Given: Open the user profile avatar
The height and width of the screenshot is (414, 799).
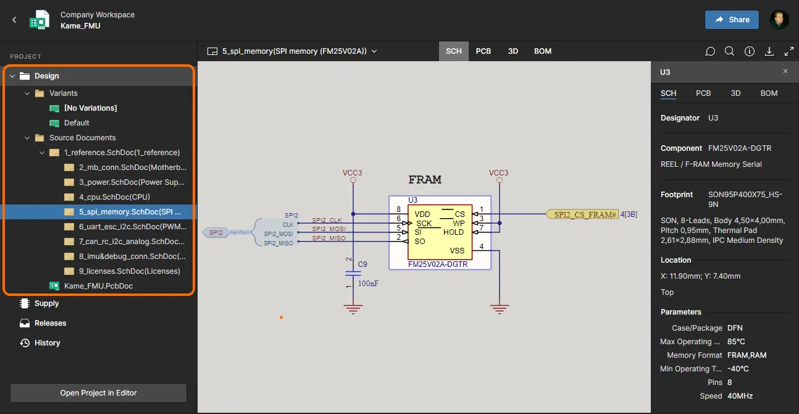Looking at the screenshot, I should [779, 20].
